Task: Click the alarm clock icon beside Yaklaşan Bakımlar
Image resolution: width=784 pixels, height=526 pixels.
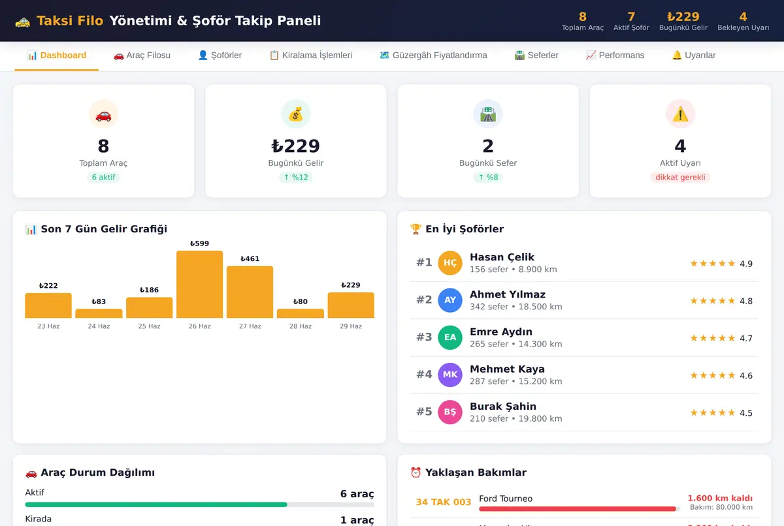Action: (416, 472)
